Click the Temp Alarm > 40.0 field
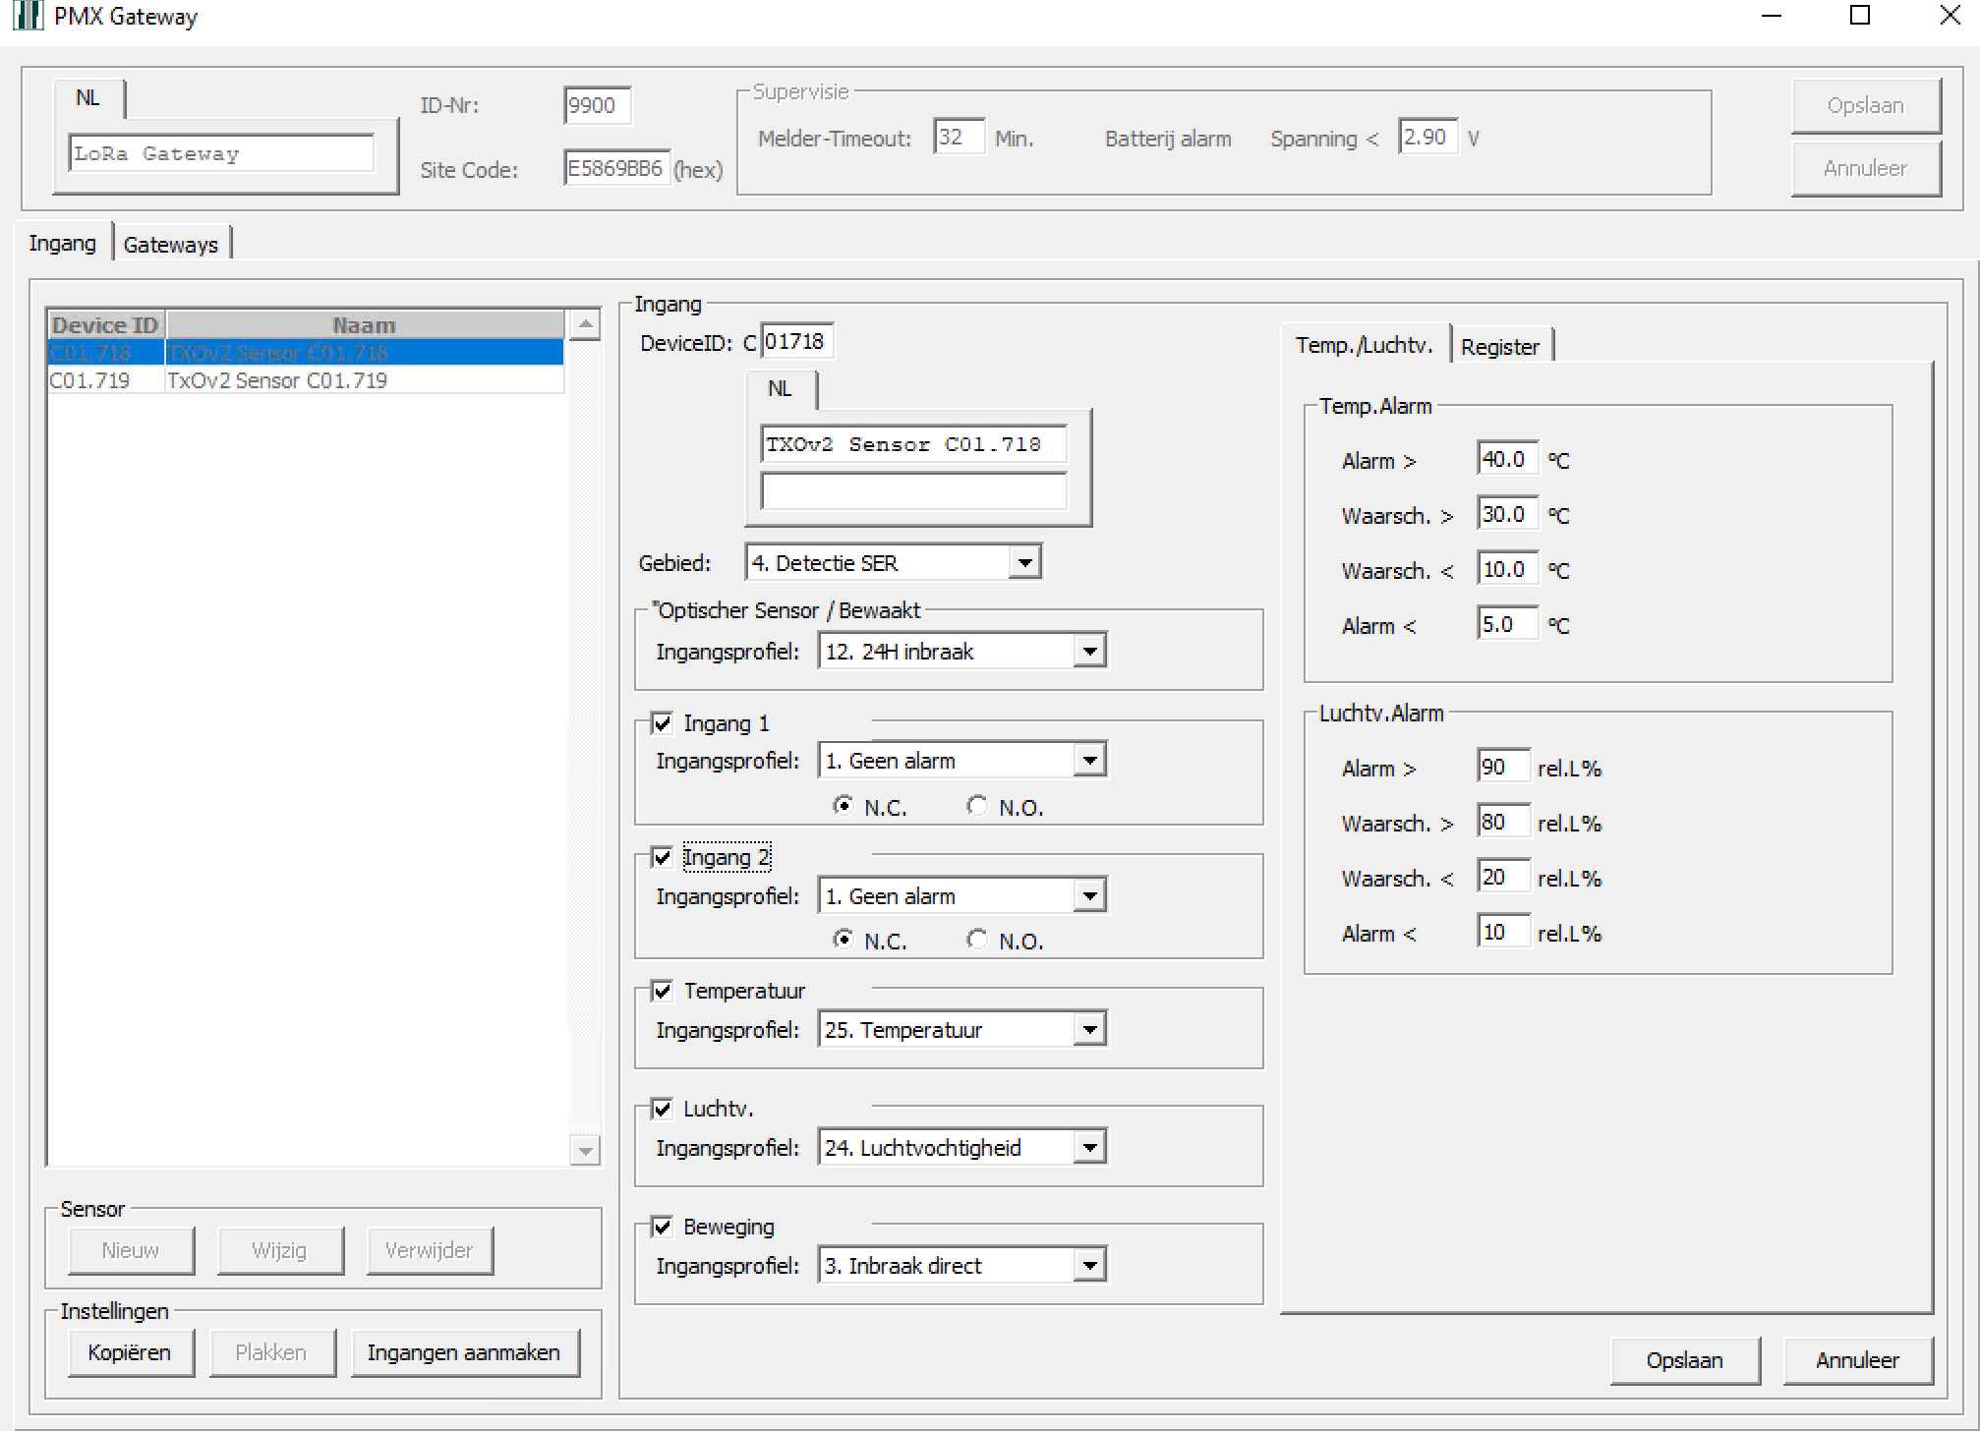The image size is (1980, 1431). pos(1505,459)
